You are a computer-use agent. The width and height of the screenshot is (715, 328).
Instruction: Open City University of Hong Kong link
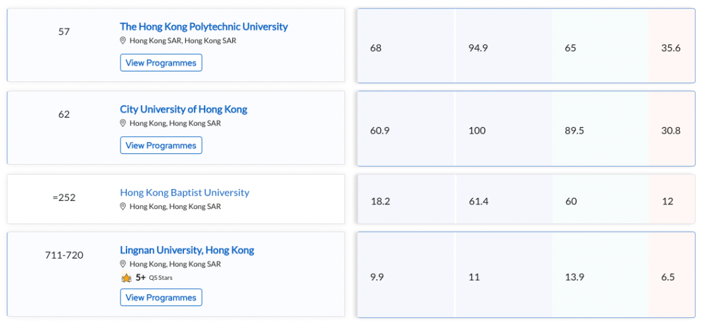pos(184,109)
